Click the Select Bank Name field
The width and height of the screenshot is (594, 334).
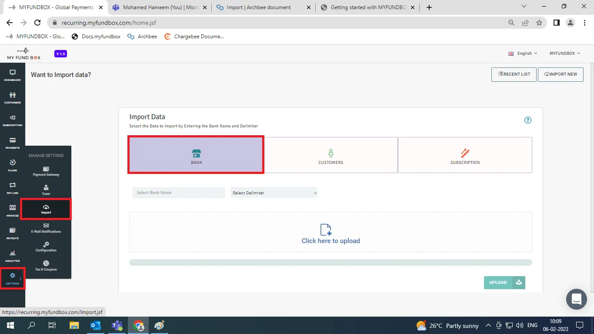click(x=178, y=193)
